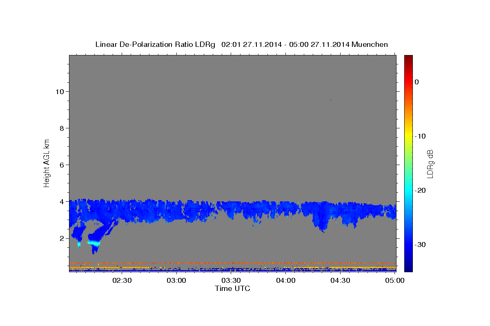Click the 02:30 time tick label
The width and height of the screenshot is (490, 326).
pyautogui.click(x=123, y=280)
